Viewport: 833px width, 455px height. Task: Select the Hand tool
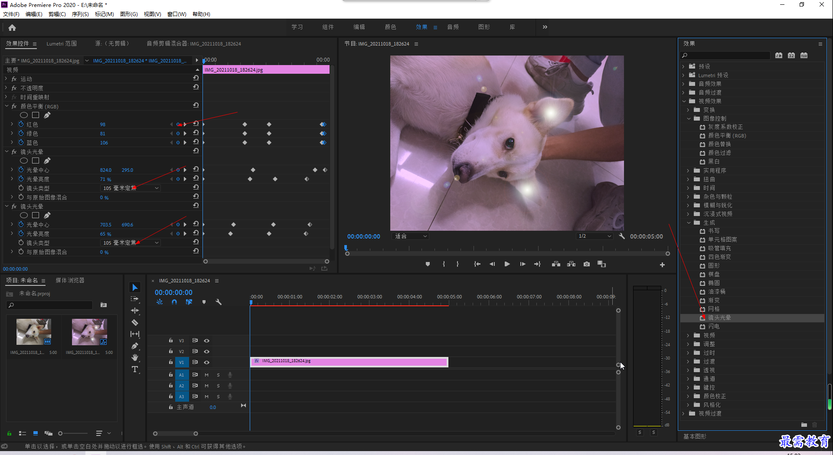135,357
